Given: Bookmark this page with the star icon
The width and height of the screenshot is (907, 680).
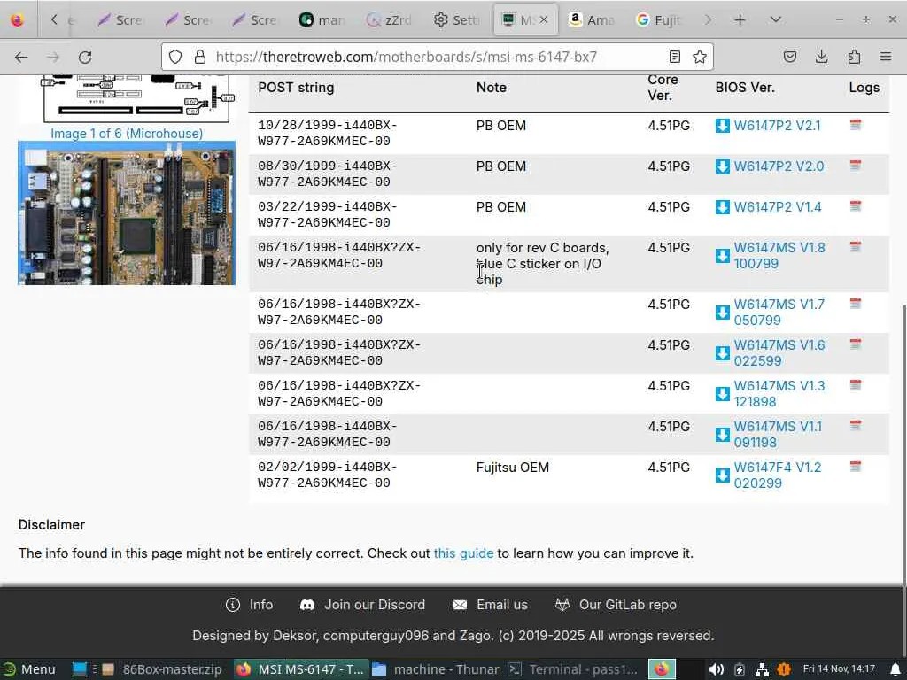Looking at the screenshot, I should (x=700, y=57).
